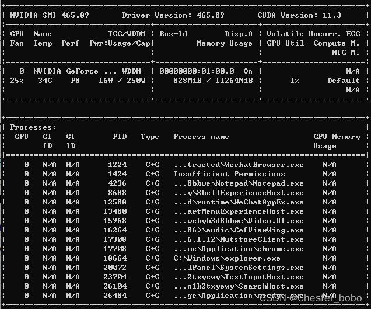The height and width of the screenshot is (309, 371).
Task: Click the WeChatAppEx.exe process name
Action: 239,202
